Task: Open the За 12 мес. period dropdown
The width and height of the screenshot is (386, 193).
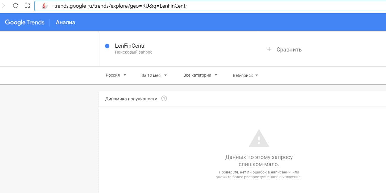Action: click(154, 75)
